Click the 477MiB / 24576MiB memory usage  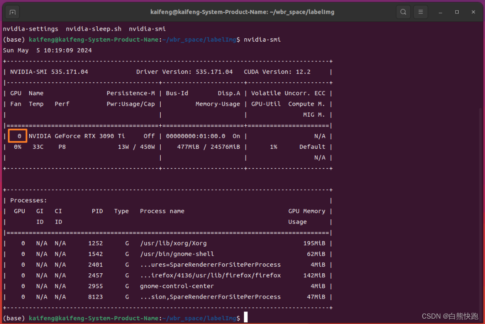208,147
